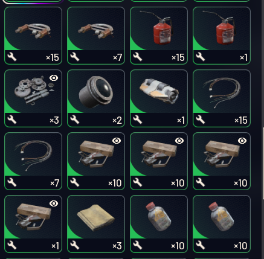Select the wires bundle with x15 count
This screenshot has width=264, height=259.
pyautogui.click(x=222, y=98)
